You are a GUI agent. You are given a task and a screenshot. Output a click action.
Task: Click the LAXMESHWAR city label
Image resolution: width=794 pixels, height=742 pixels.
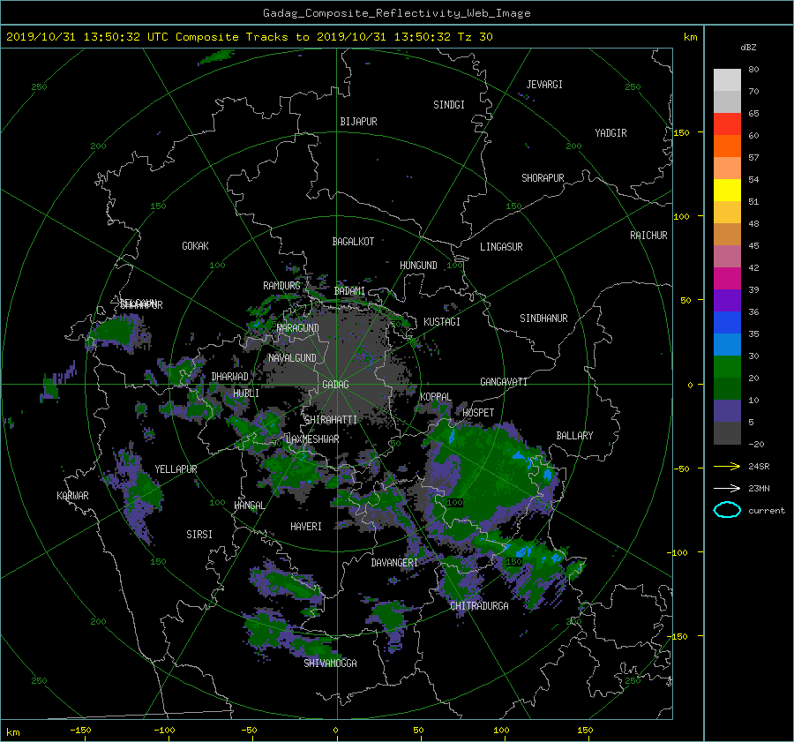[x=312, y=439]
